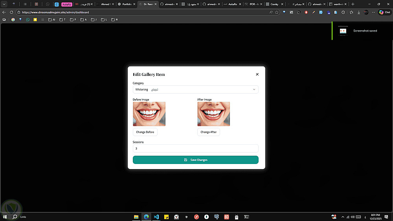Open the Google bookmark icon

[13, 20]
